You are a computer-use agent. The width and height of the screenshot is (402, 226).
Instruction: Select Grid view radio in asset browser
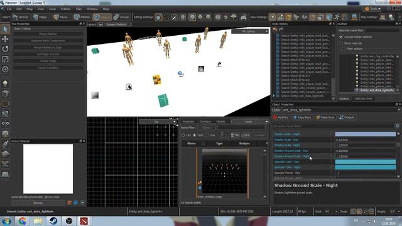[194, 135]
